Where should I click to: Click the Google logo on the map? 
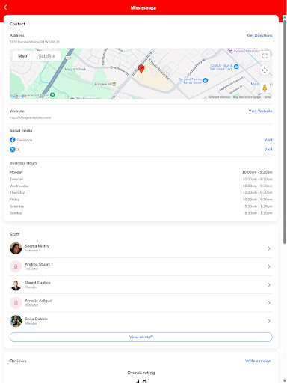pos(19,96)
